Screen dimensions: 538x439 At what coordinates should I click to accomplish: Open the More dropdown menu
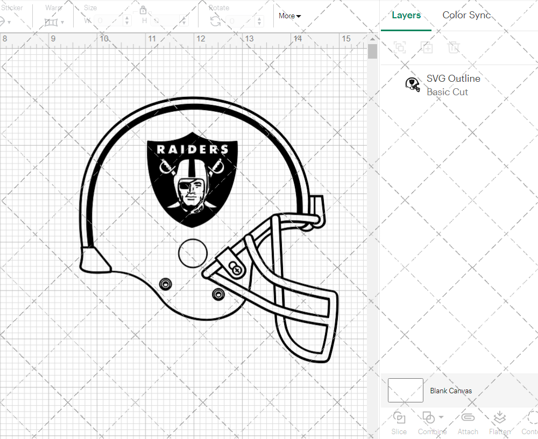pos(289,16)
